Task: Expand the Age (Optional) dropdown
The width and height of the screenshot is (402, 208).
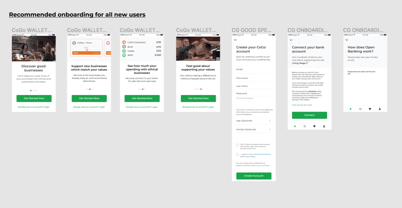Action: click(254, 121)
